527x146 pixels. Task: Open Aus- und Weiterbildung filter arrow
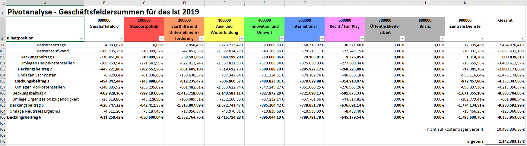point(241,39)
